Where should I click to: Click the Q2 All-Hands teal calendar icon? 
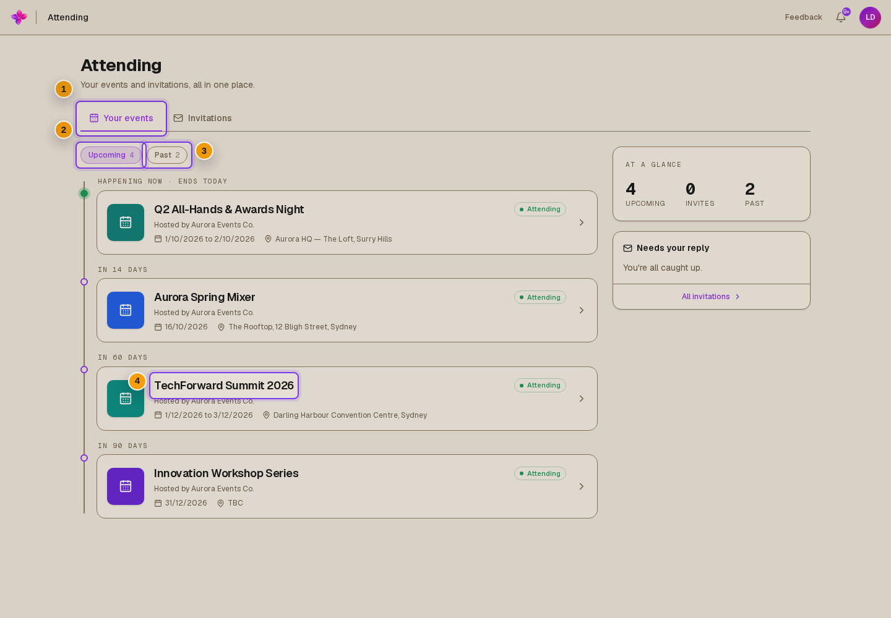tap(126, 222)
